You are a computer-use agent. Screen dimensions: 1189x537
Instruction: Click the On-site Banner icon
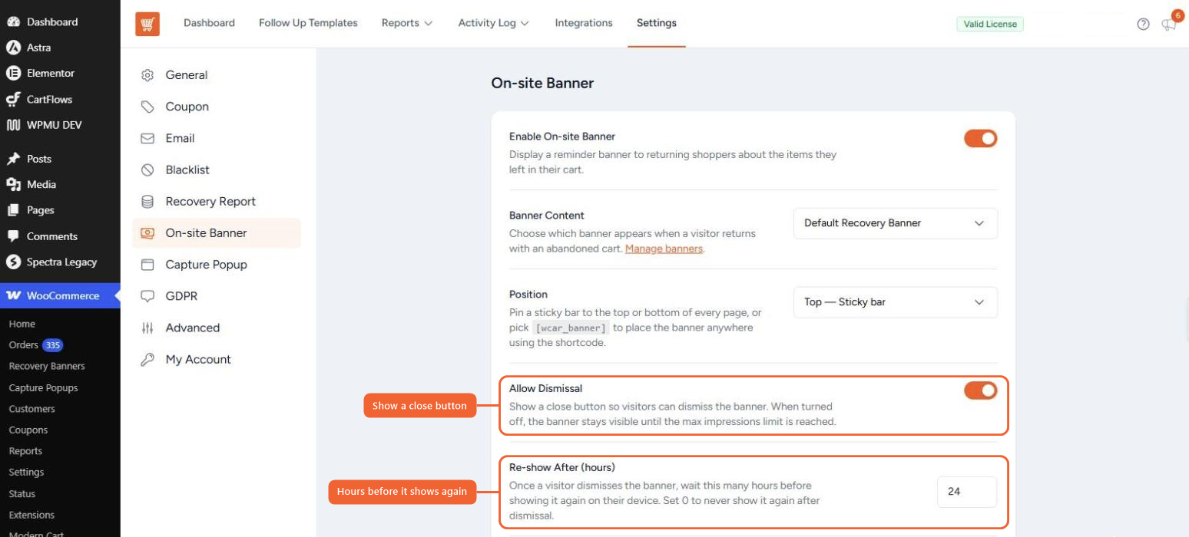click(x=147, y=233)
